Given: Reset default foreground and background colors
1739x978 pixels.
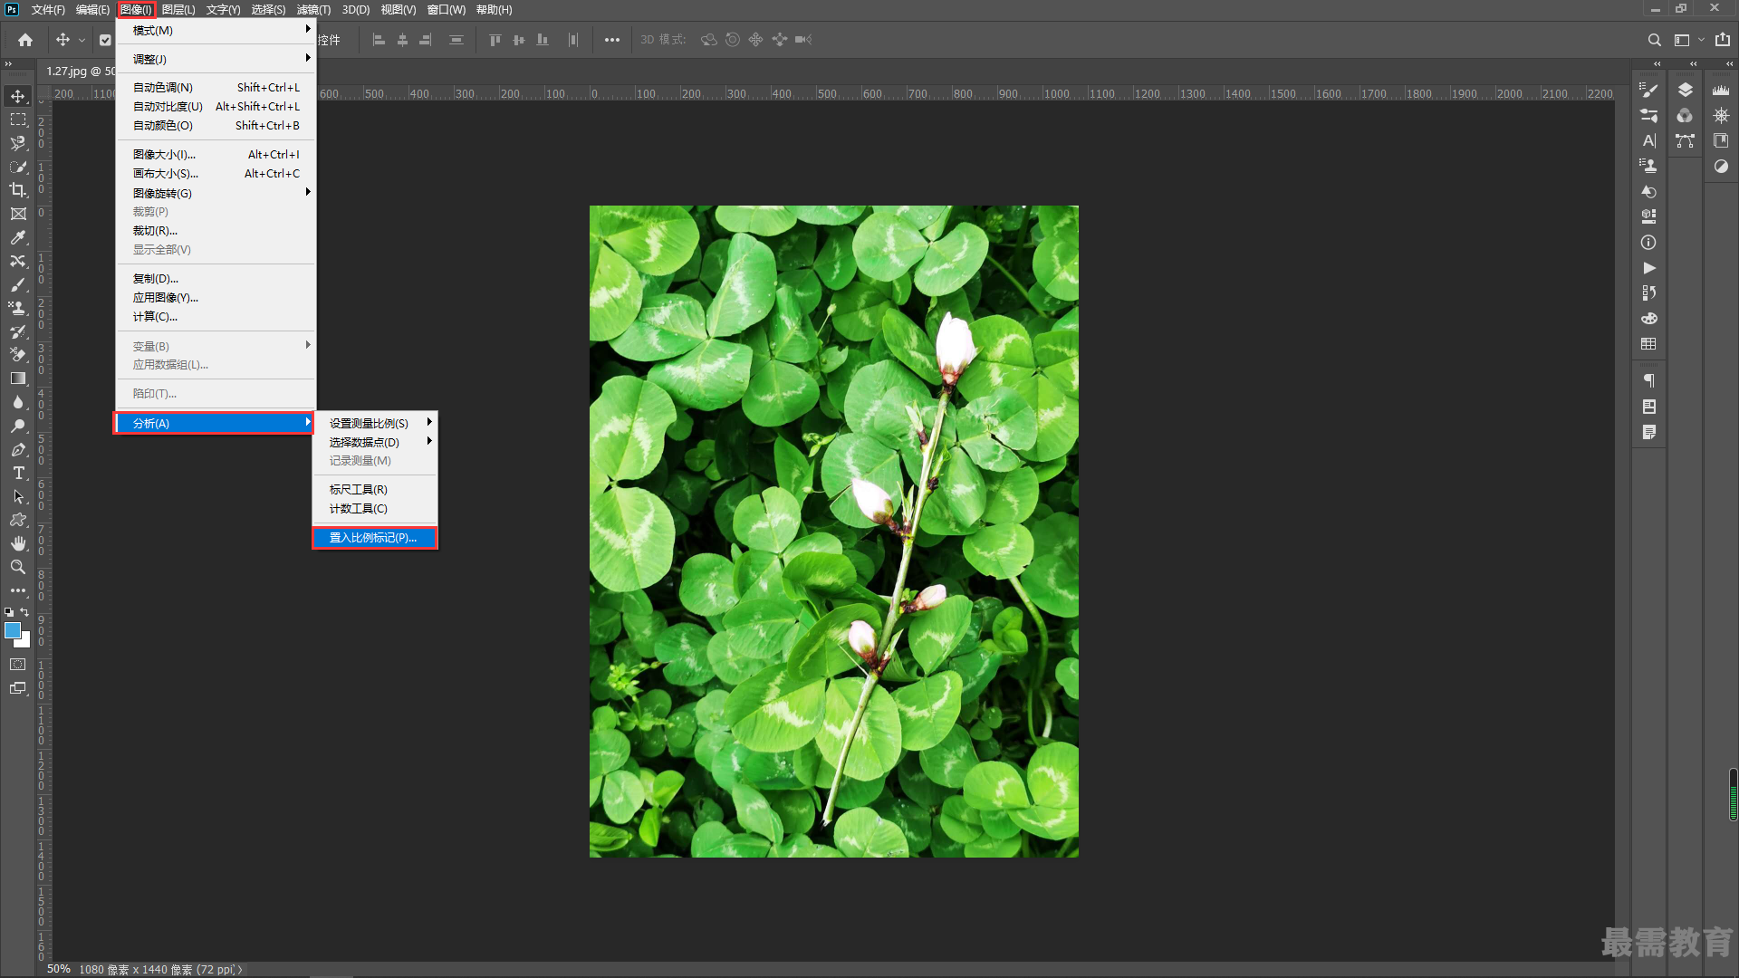Looking at the screenshot, I should click(x=9, y=612).
